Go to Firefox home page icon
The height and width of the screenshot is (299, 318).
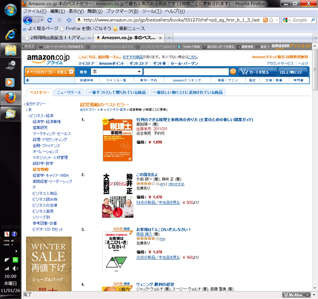pos(69,20)
